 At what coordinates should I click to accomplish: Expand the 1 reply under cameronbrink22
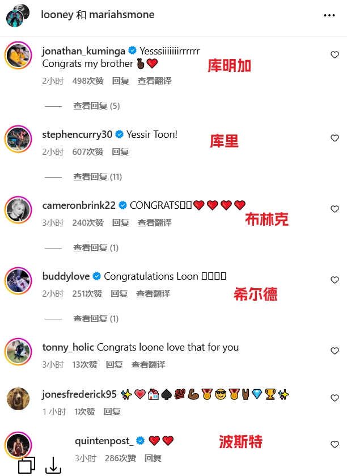[96, 248]
